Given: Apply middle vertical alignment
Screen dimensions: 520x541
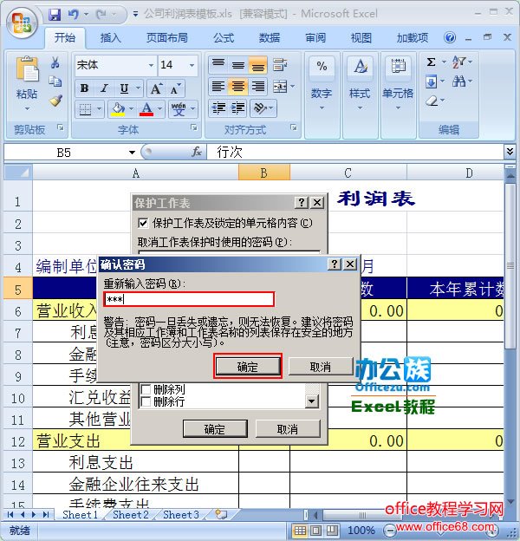Looking at the screenshot, I should coord(238,64).
